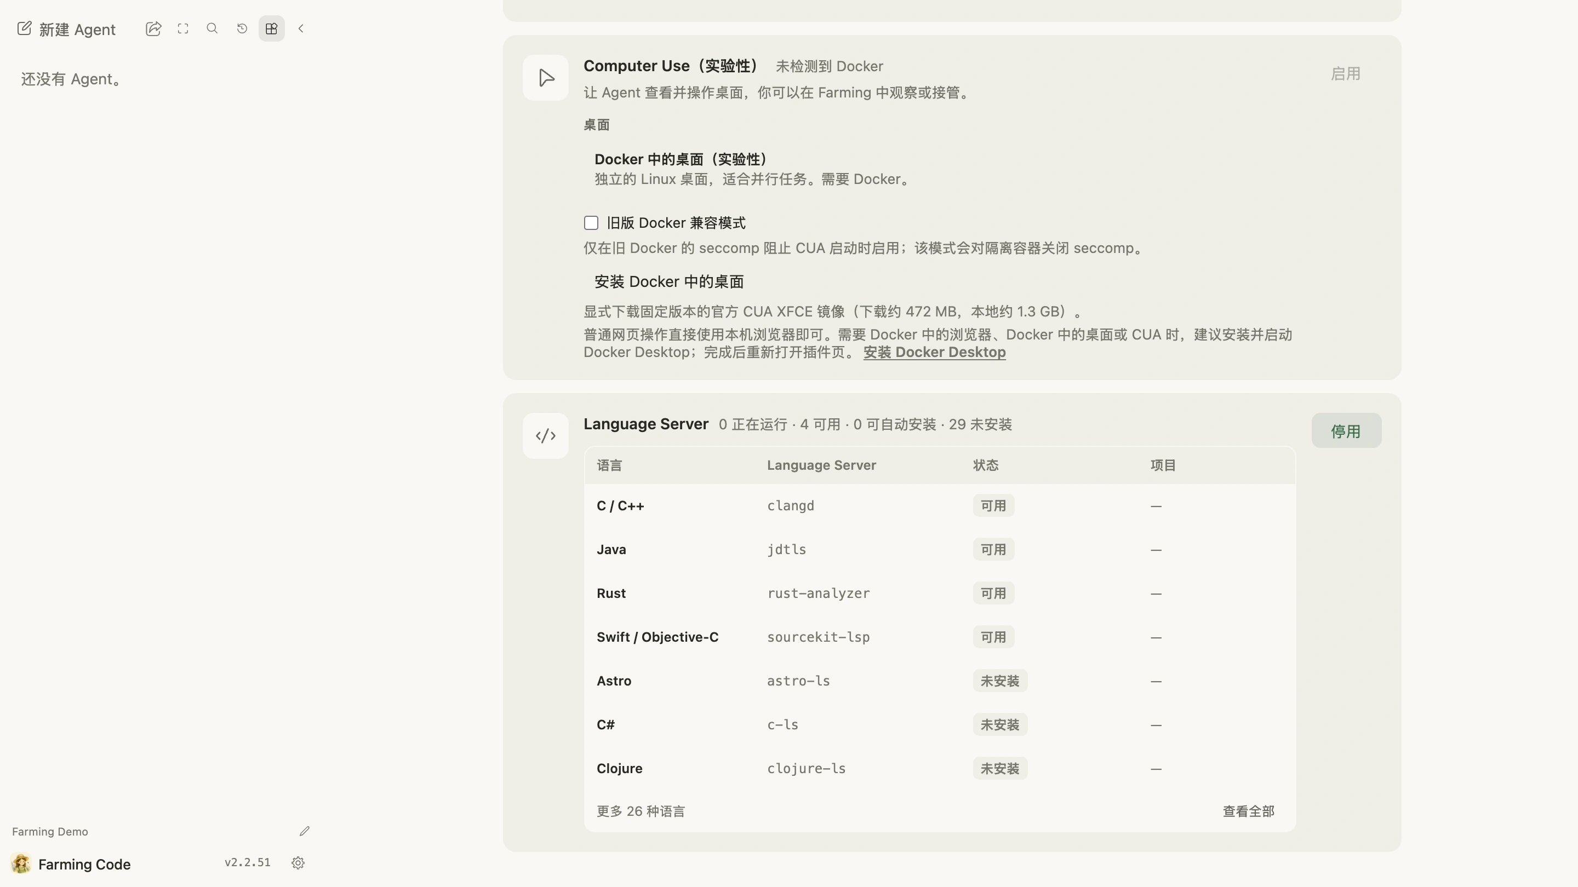This screenshot has width=1578, height=887.
Task: Select the plugins grid icon
Action: [271, 29]
